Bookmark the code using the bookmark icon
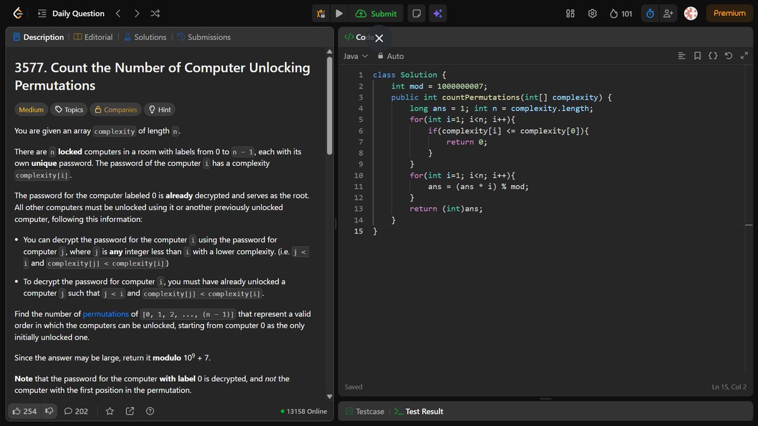758x426 pixels. point(697,56)
